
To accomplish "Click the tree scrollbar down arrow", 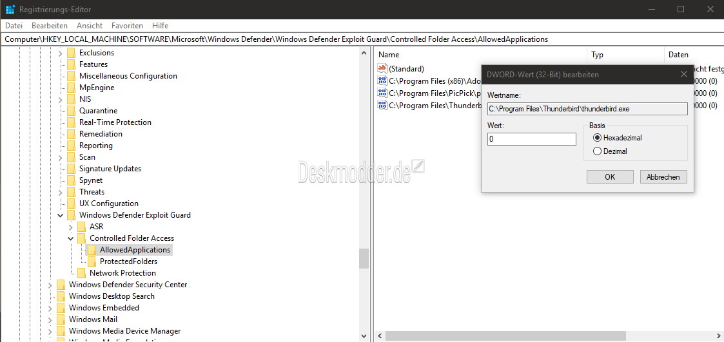I will 364,336.
